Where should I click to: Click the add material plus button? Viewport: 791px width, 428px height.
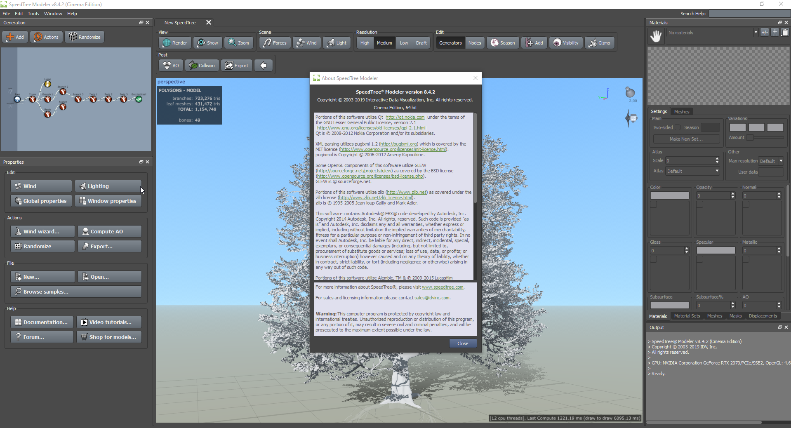point(775,32)
